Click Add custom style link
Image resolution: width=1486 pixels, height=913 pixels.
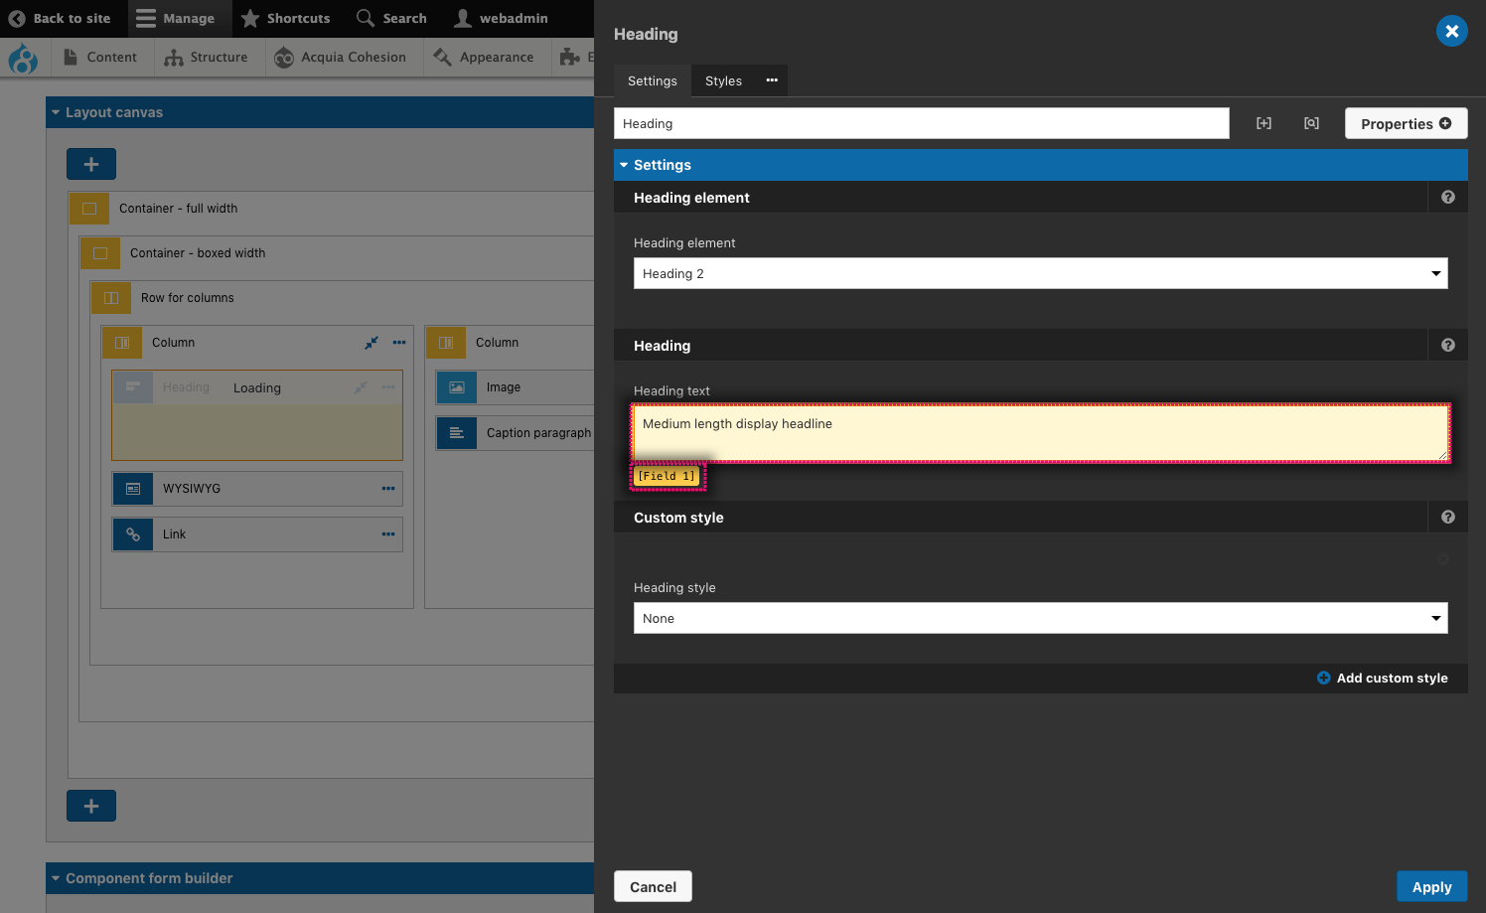pyautogui.click(x=1382, y=679)
